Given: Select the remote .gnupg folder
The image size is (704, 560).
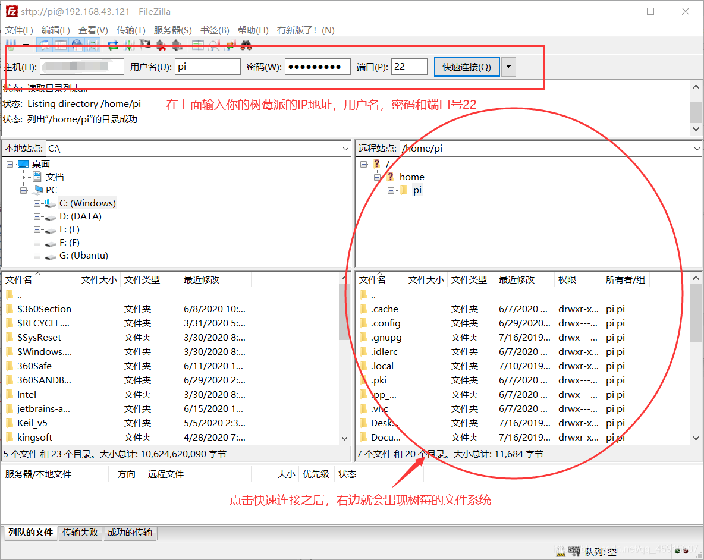Looking at the screenshot, I should (x=386, y=338).
